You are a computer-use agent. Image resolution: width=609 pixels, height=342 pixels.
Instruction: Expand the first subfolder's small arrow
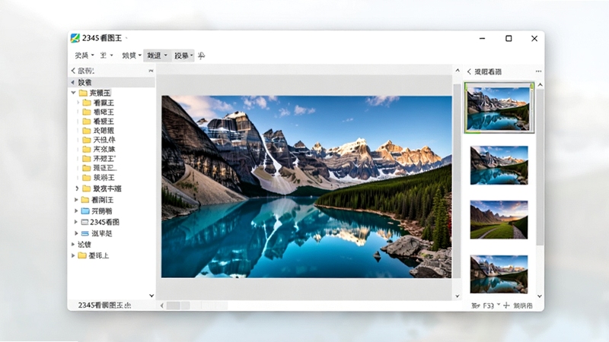pyautogui.click(x=78, y=103)
